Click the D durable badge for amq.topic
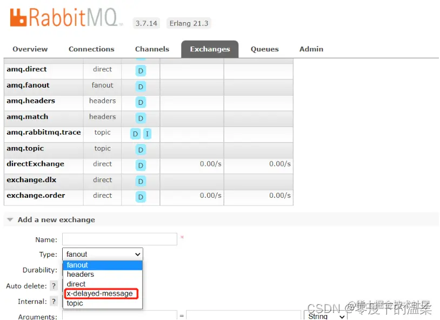Image resolution: width=440 pixels, height=320 pixels. click(141, 150)
